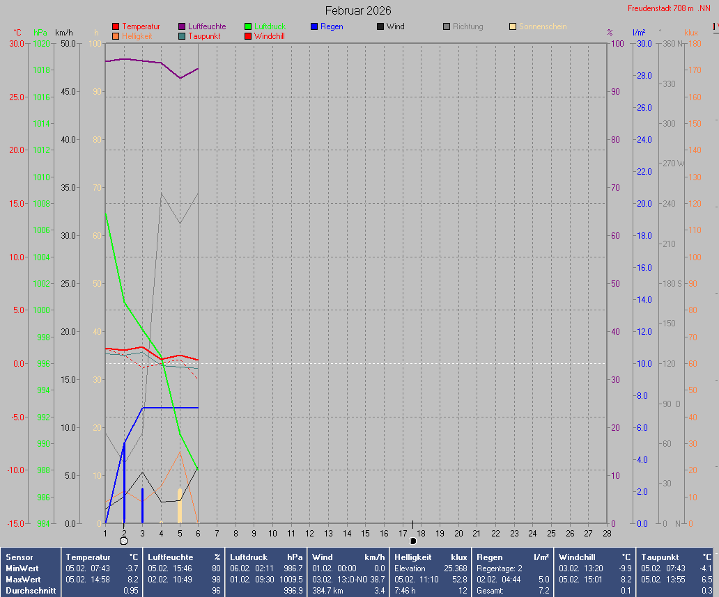Viewport: 719px width, 597px height.
Task: Click the Regen column header in the table
Action: pyautogui.click(x=488, y=557)
